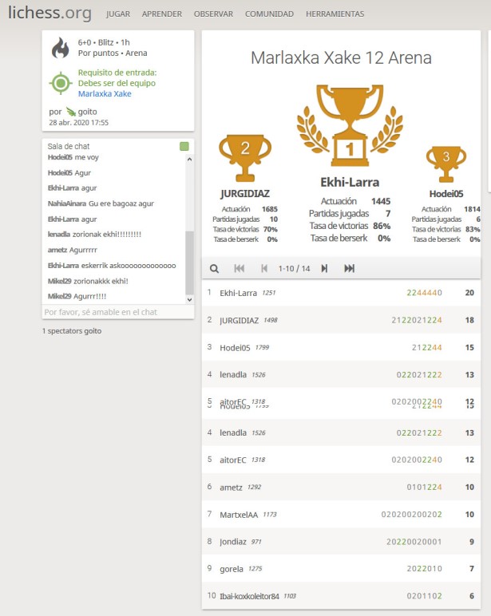Open goito's profile link
The width and height of the screenshot is (491, 616).
[x=87, y=113]
